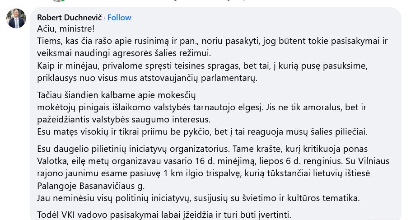Click the line starting 'Valotka, eilę metų'
Screen dimensions: 420x220
point(213,161)
